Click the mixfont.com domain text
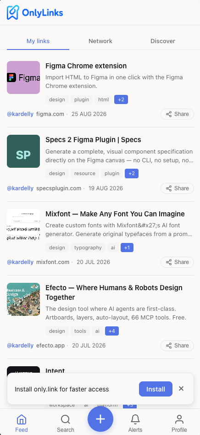The width and height of the screenshot is (200, 435). pos(53,262)
